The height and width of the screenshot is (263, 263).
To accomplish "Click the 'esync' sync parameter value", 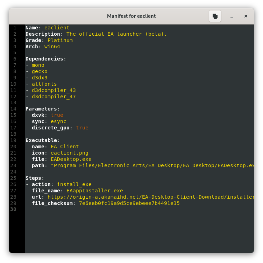I will coord(58,121).
